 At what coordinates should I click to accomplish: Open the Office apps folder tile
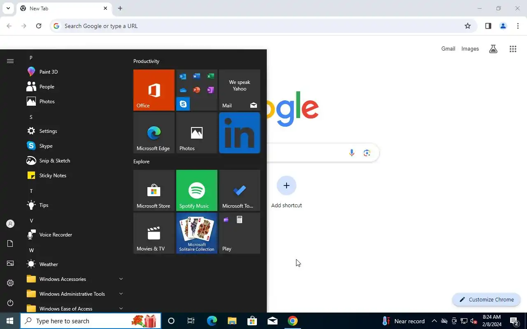click(197, 90)
